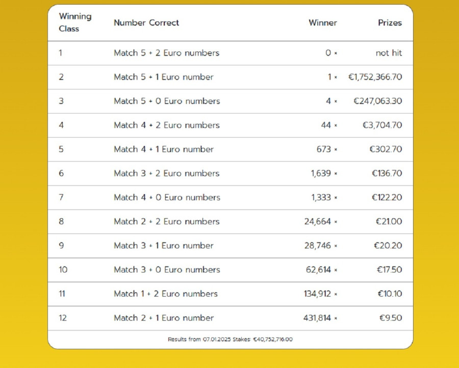
Task: Select the Match 5 + 0 Euro numbers text
Action: tap(167, 101)
